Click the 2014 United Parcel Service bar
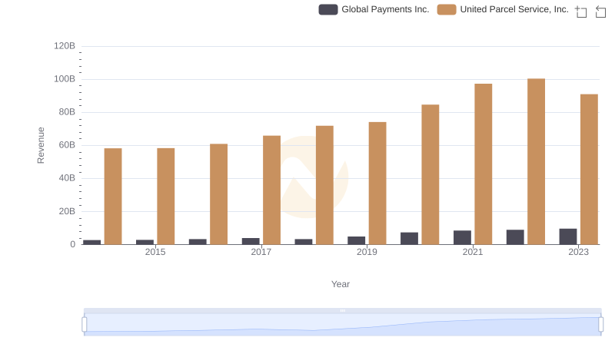 113,196
